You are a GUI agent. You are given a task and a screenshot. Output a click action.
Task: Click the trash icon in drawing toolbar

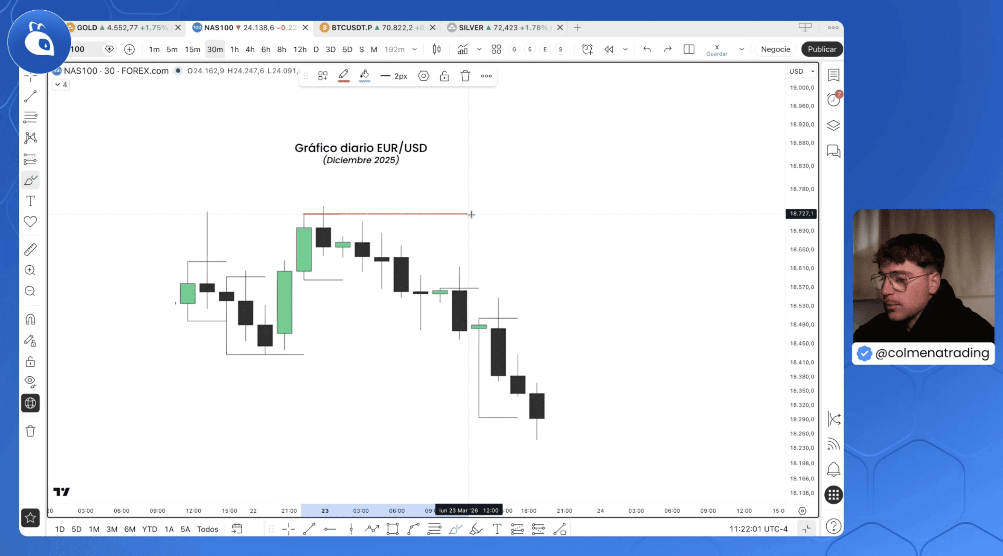pos(465,76)
